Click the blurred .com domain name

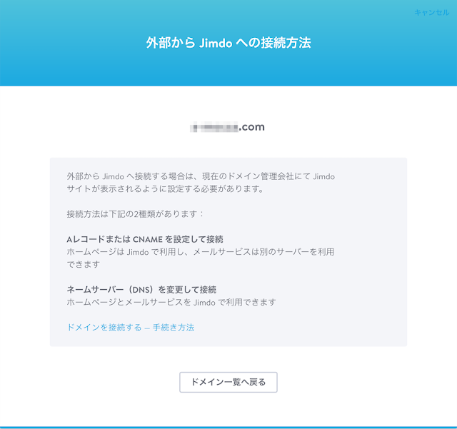227,127
